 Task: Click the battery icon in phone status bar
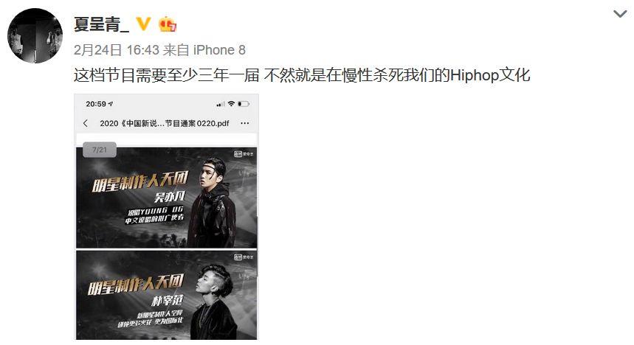(x=244, y=104)
